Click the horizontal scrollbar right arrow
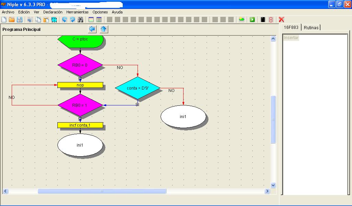Screen dimensions: 352x206 pos(267,191)
